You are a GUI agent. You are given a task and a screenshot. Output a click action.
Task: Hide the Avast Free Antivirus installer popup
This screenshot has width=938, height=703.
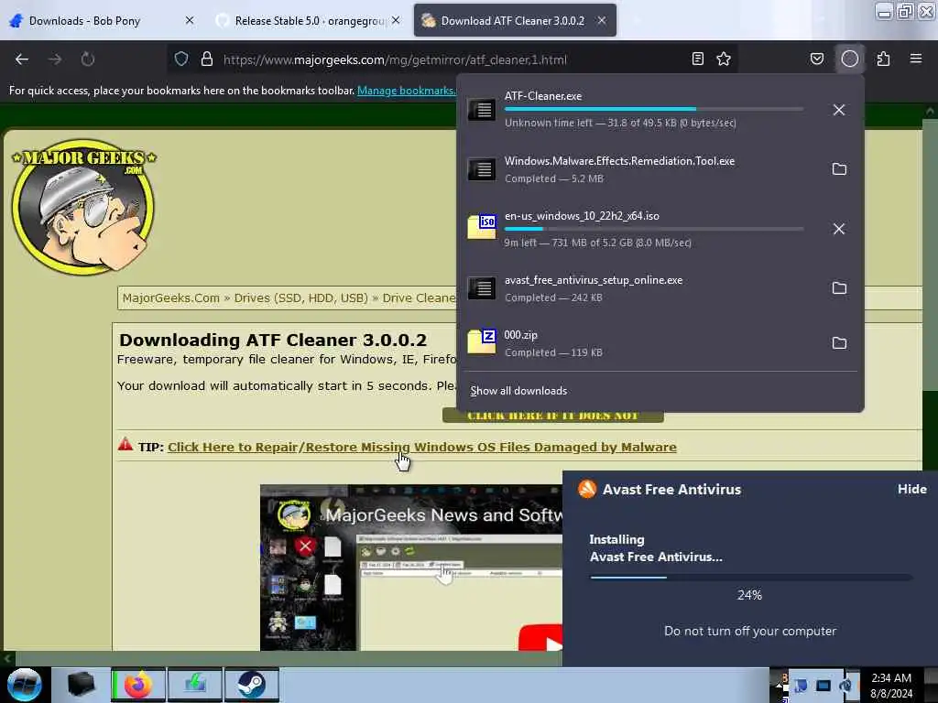(x=911, y=489)
